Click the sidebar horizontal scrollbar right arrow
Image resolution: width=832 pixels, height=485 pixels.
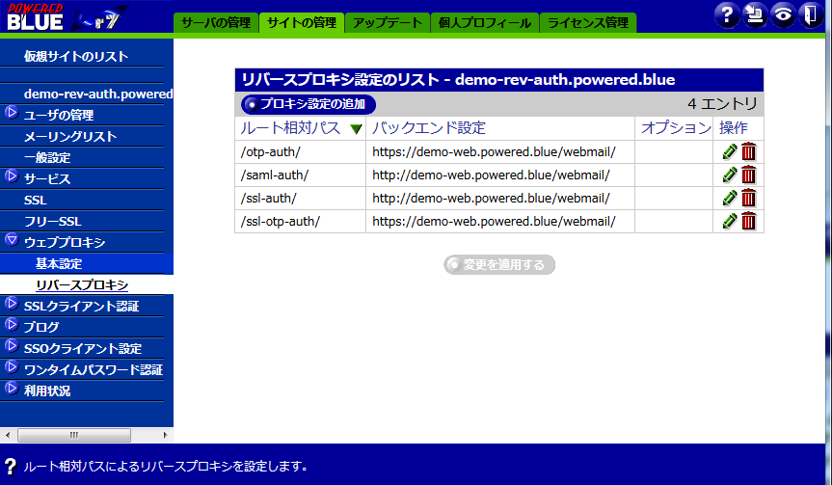tap(165, 435)
